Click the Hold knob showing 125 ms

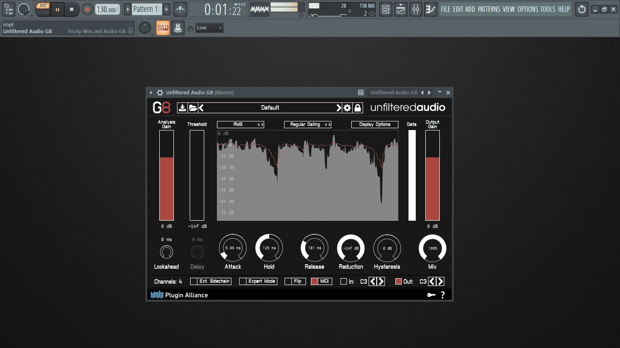tap(269, 248)
